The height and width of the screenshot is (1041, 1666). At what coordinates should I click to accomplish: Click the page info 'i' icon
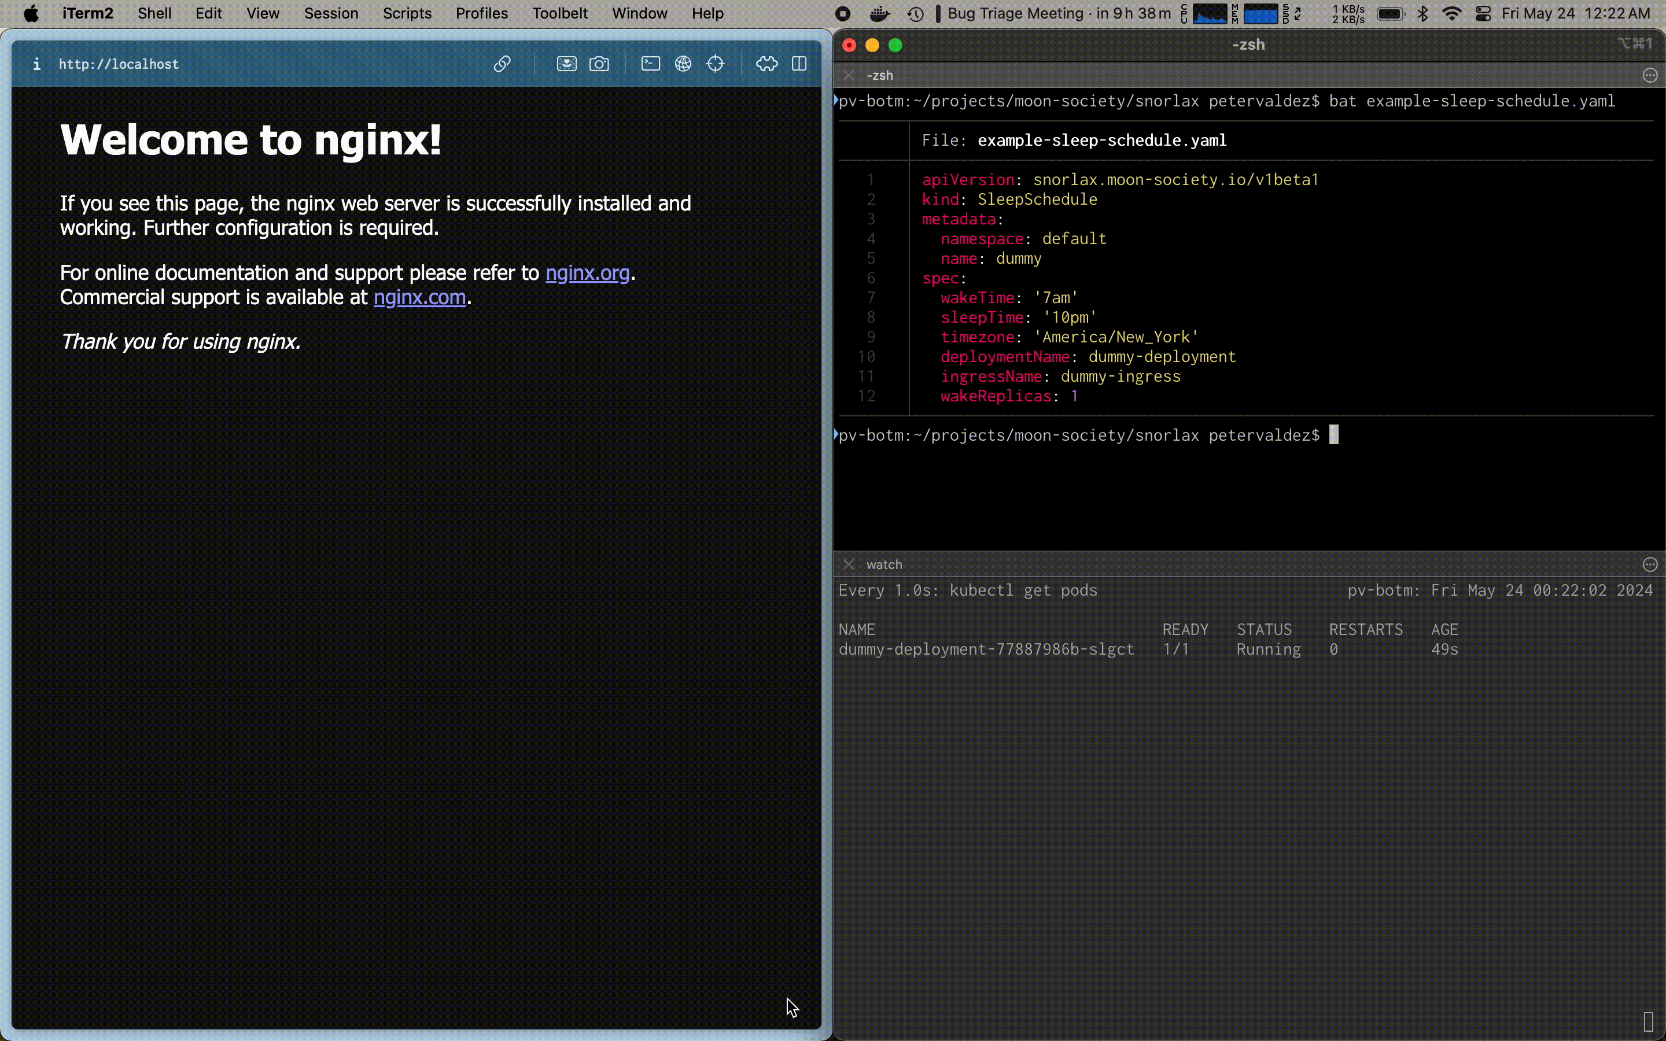tap(36, 64)
